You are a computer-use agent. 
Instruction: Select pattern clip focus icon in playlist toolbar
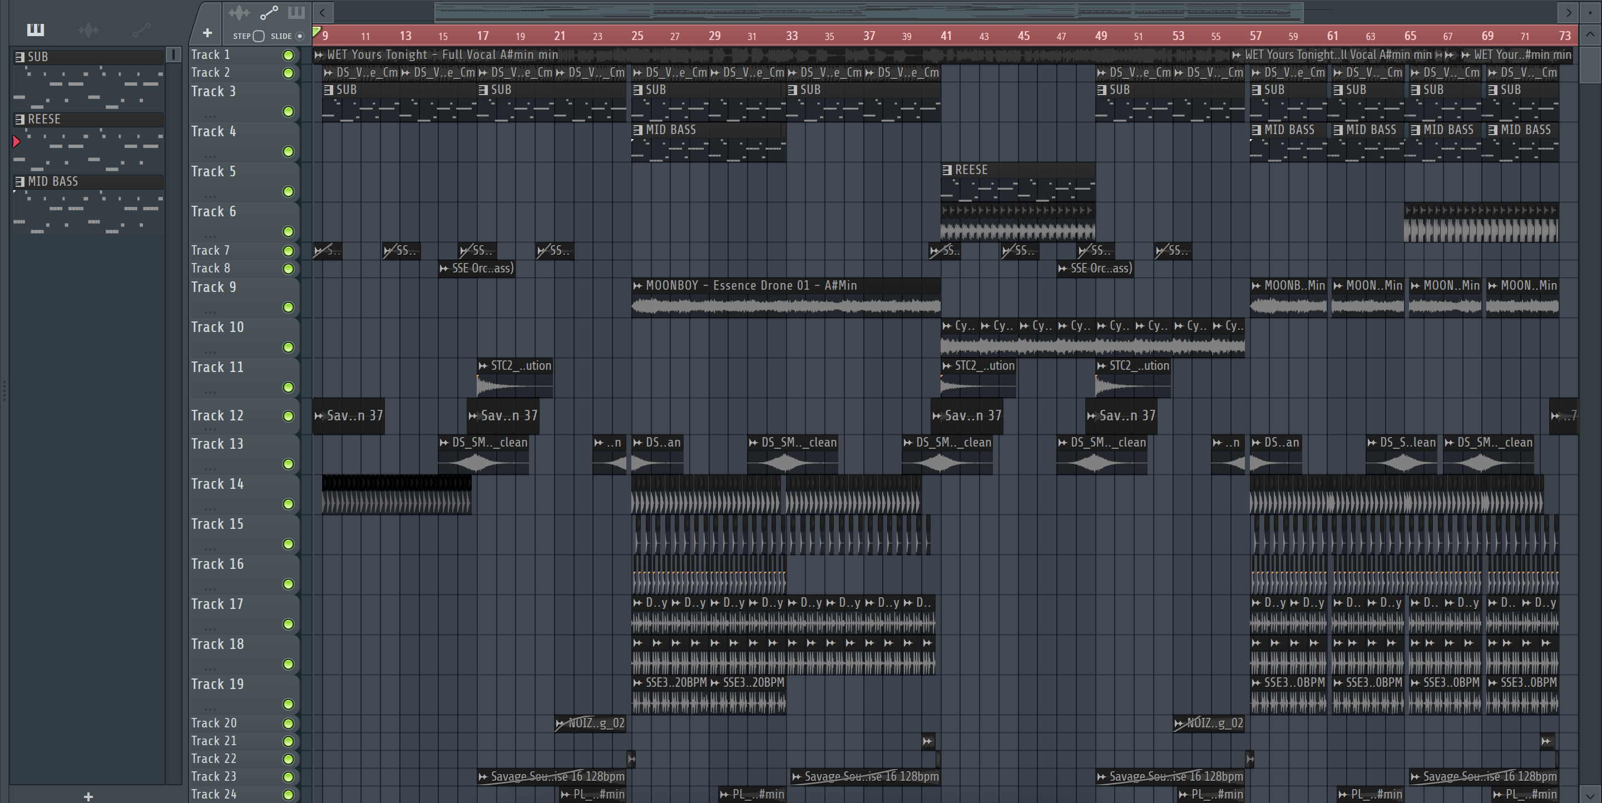point(296,12)
